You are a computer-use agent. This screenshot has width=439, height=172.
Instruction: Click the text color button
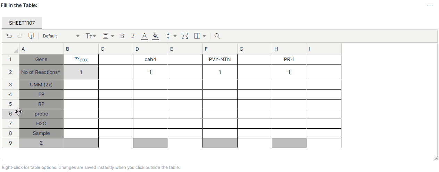pyautogui.click(x=144, y=36)
